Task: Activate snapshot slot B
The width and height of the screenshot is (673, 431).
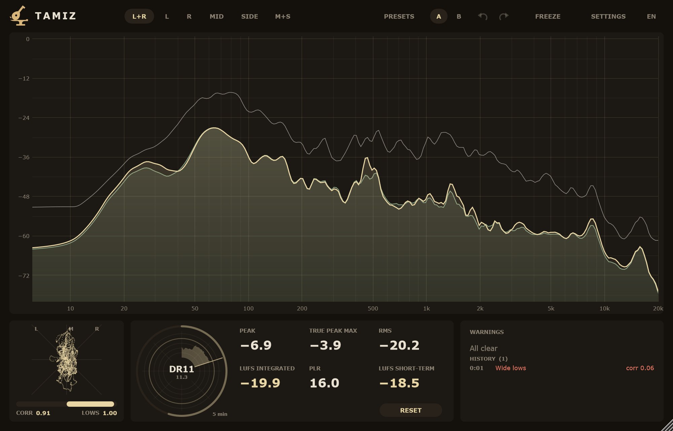Action: click(459, 16)
